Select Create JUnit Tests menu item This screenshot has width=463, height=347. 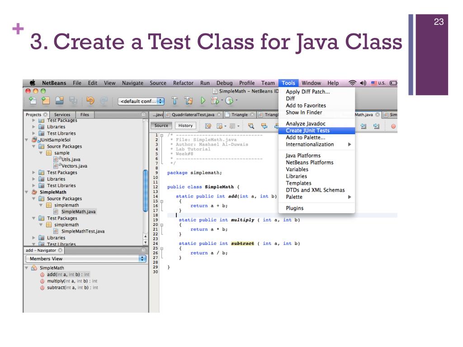317,131
